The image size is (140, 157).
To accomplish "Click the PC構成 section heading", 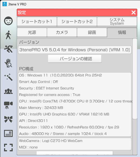I will coord(26,69).
